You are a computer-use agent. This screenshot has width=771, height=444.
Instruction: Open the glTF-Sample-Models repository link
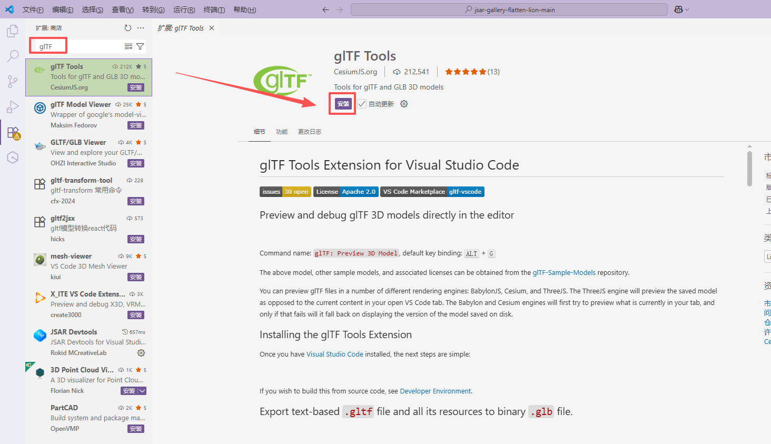[564, 272]
